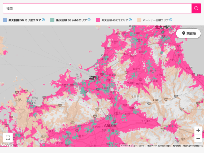Zoom in the map with plus button
The width and height of the screenshot is (204, 153).
coord(198,130)
